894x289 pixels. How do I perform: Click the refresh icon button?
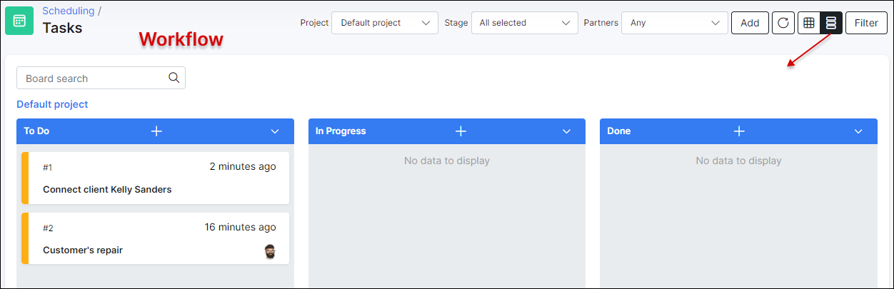tap(783, 23)
